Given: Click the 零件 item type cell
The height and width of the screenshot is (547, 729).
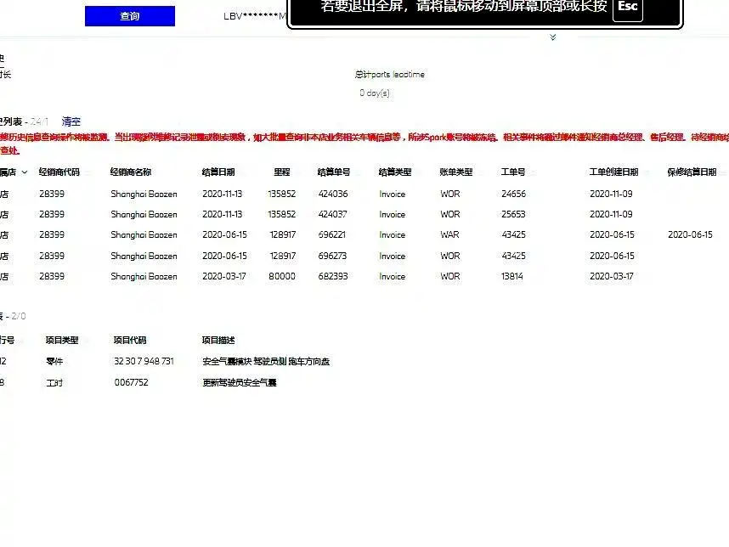Looking at the screenshot, I should tap(54, 361).
